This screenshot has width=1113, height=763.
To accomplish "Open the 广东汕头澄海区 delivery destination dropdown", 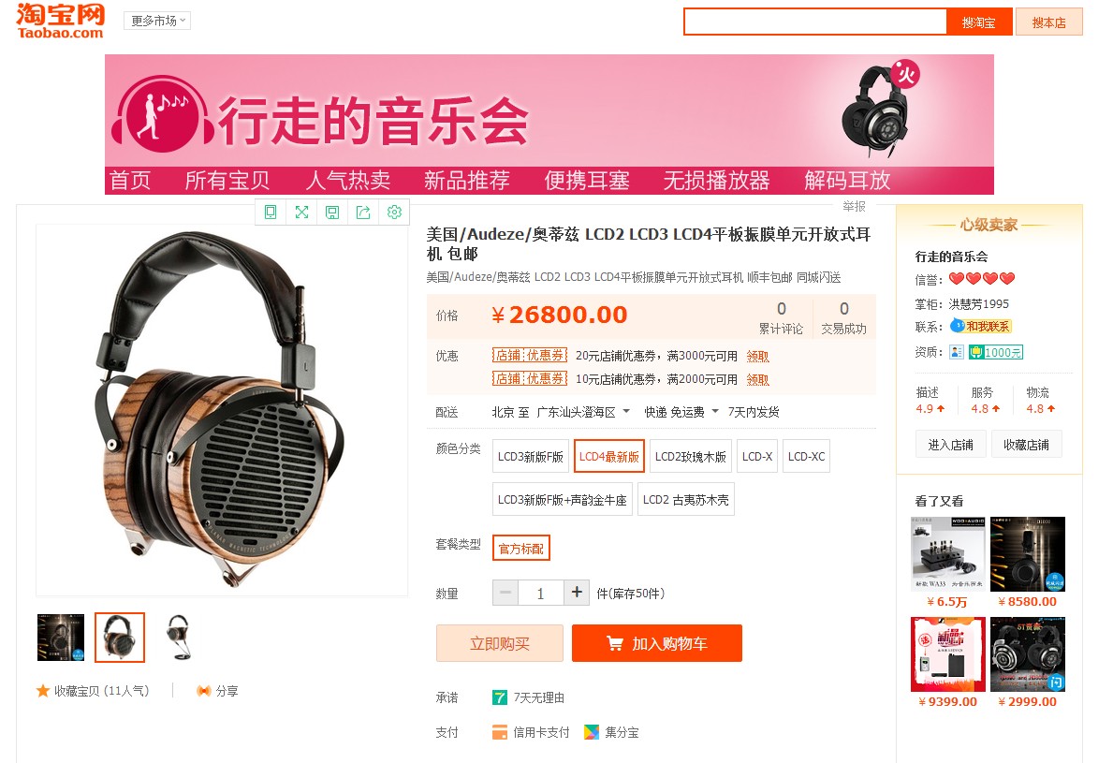I will (583, 412).
